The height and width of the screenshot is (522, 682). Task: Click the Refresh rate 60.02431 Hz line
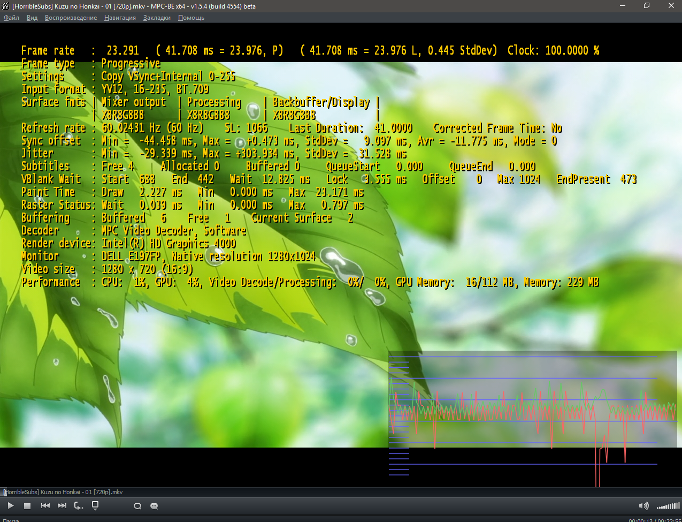(292, 128)
